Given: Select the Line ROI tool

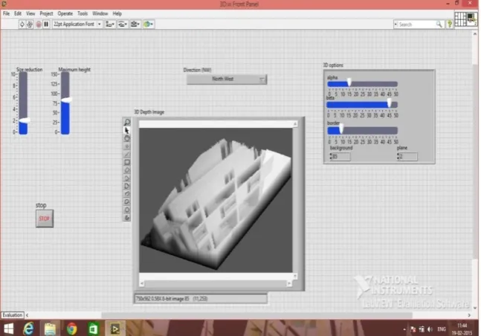Looking at the screenshot, I should pyautogui.click(x=126, y=154).
